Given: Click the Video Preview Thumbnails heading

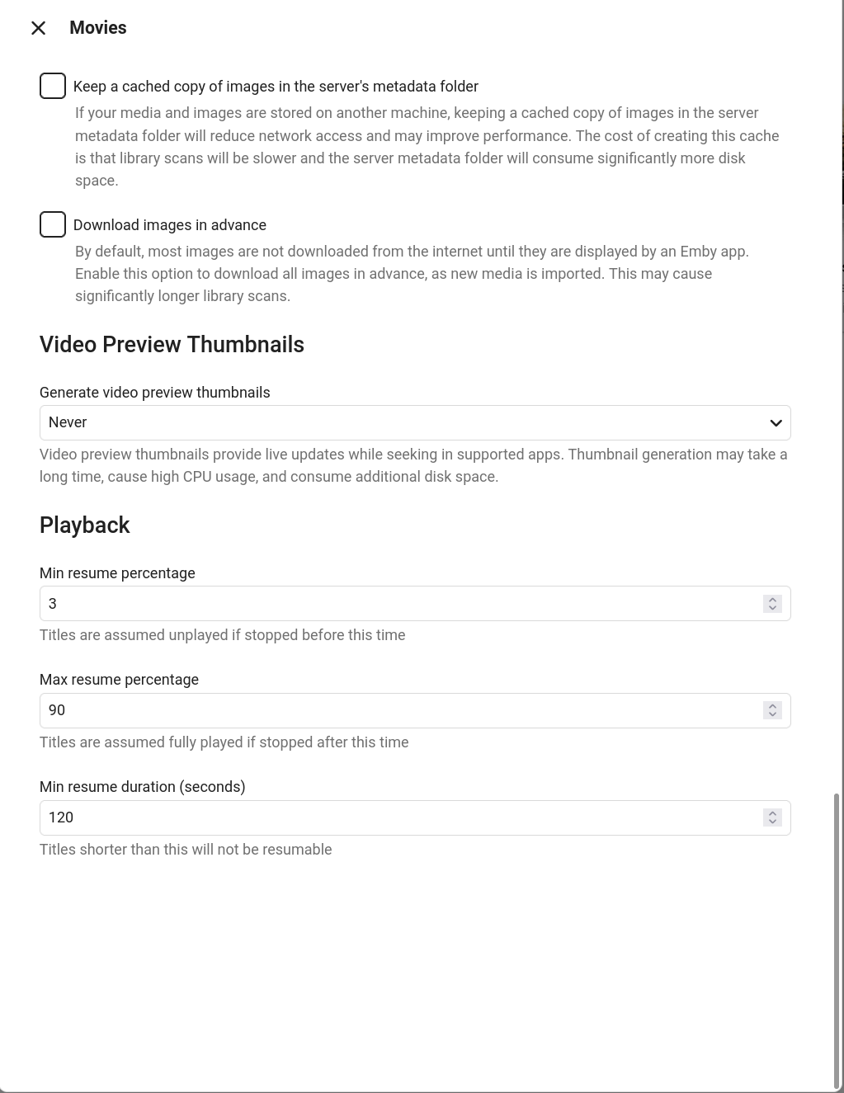Looking at the screenshot, I should (x=172, y=345).
